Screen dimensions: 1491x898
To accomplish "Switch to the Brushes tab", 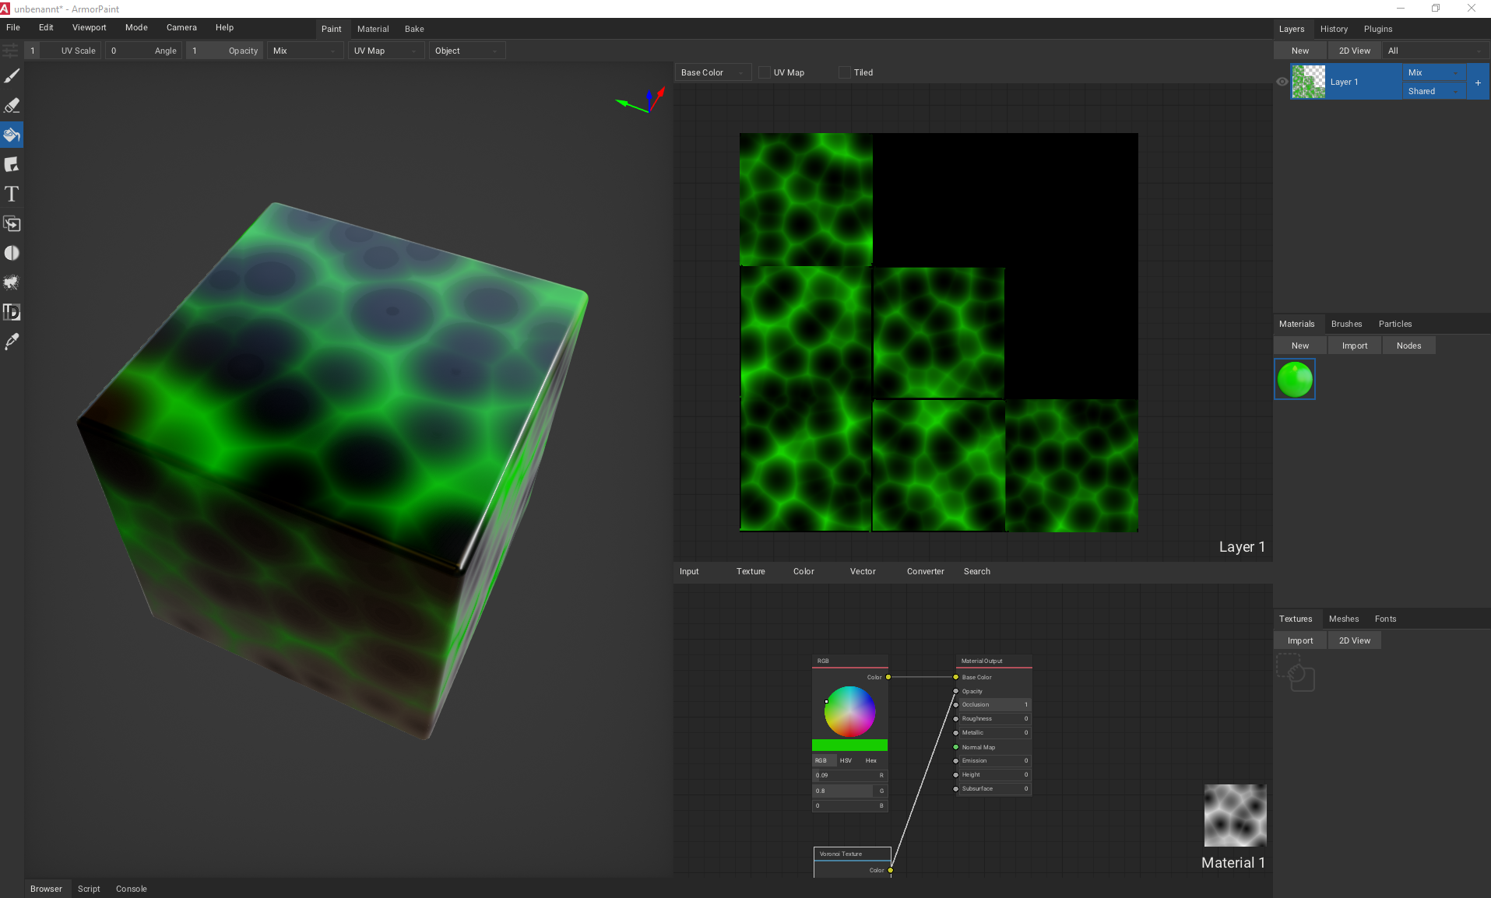I will point(1346,324).
